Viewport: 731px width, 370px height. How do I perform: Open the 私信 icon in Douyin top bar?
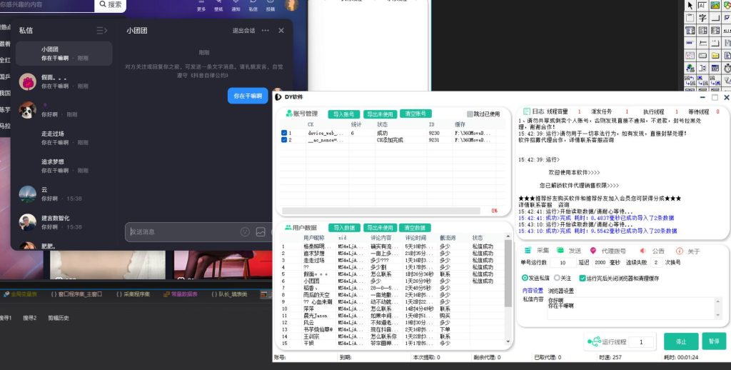[x=253, y=5]
